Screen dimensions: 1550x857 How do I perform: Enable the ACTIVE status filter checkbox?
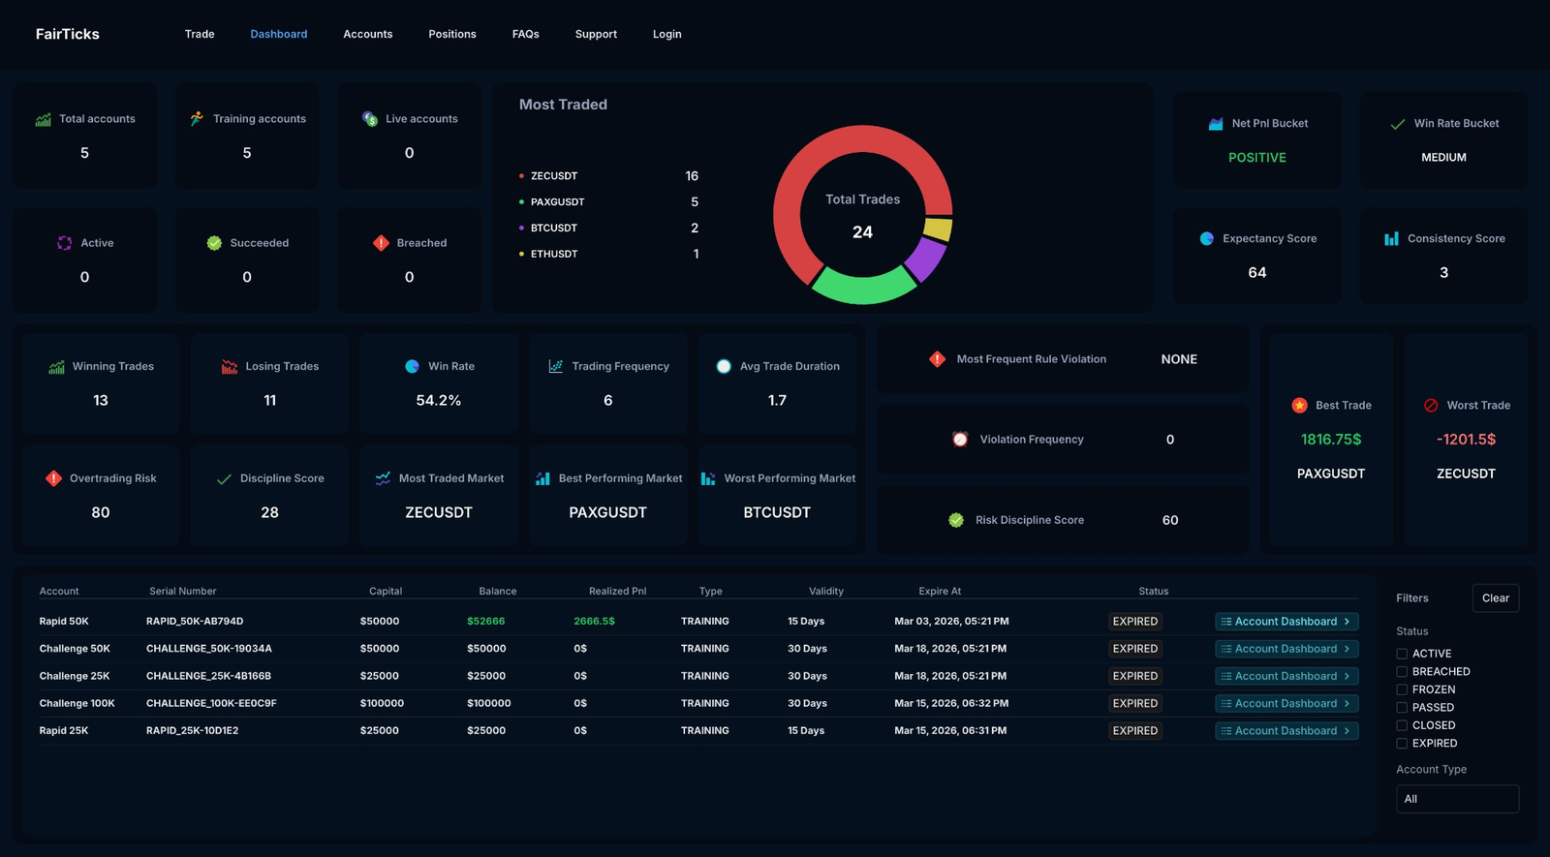coord(1401,654)
